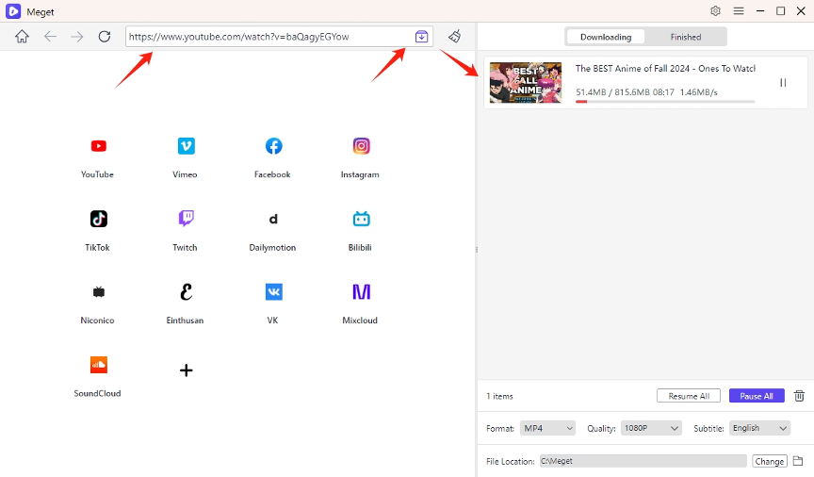
Task: Open the hamburger menu
Action: point(739,11)
